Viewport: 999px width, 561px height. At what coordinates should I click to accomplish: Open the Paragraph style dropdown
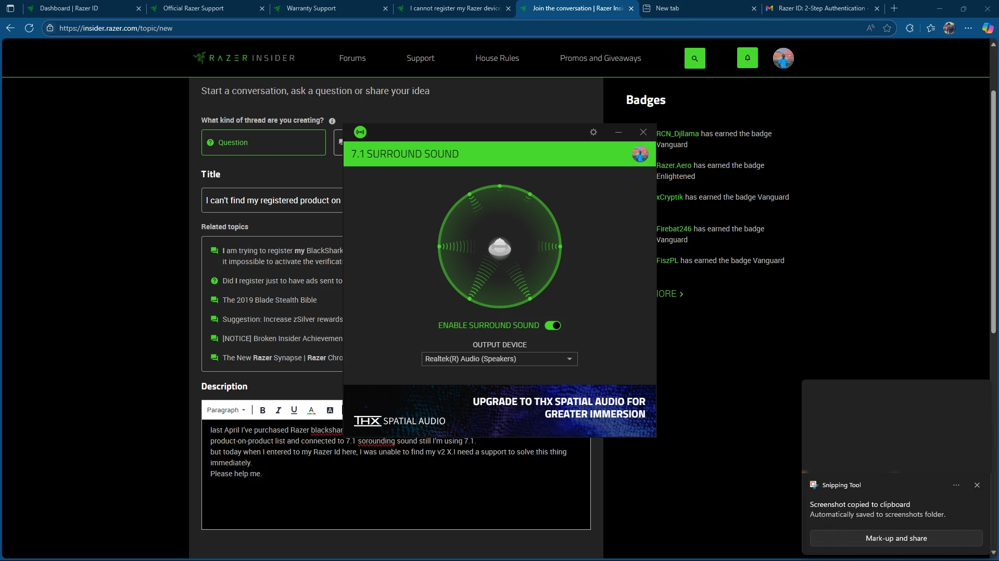(226, 410)
